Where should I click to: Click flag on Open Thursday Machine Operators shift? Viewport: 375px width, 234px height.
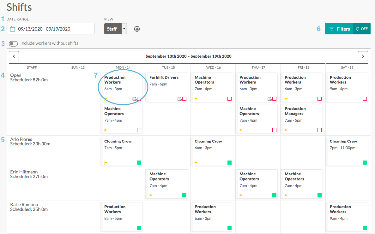(241, 130)
